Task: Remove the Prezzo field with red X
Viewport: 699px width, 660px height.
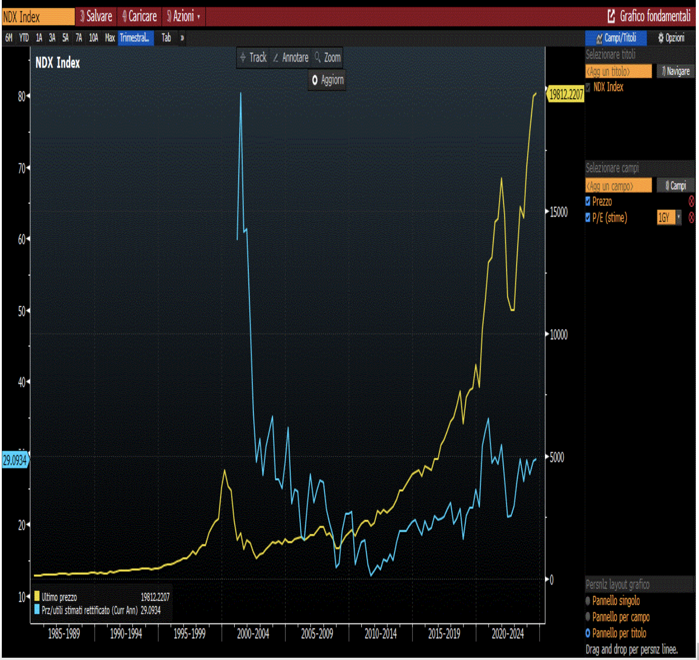Action: click(691, 201)
